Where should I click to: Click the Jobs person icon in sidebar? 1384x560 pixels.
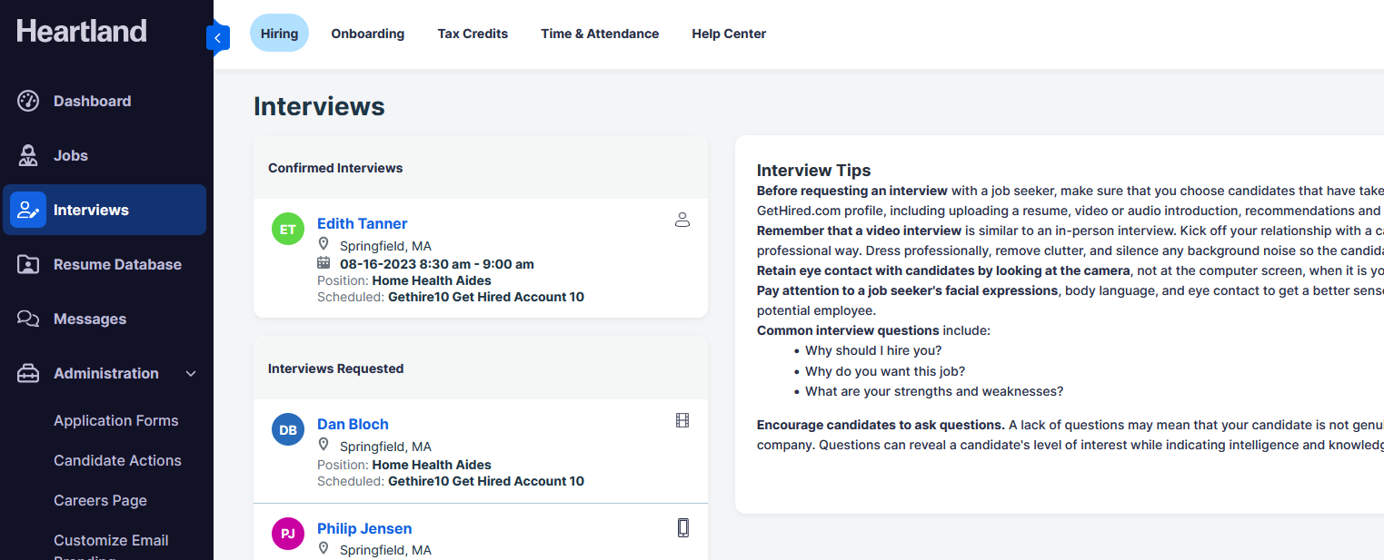click(28, 155)
